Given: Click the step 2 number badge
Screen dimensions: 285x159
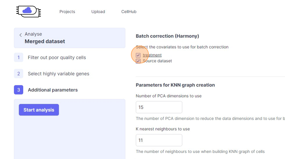Looking at the screenshot, I should 19,74.
